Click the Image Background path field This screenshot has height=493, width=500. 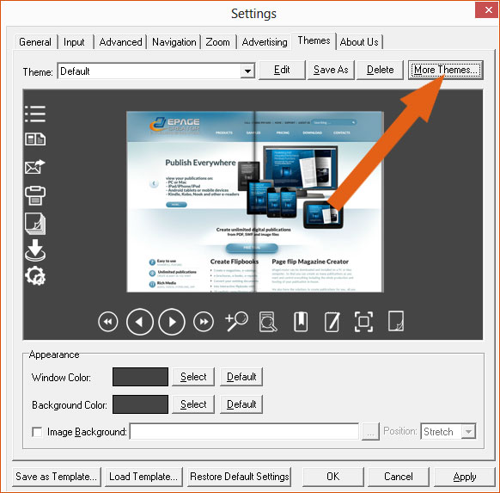click(244, 432)
